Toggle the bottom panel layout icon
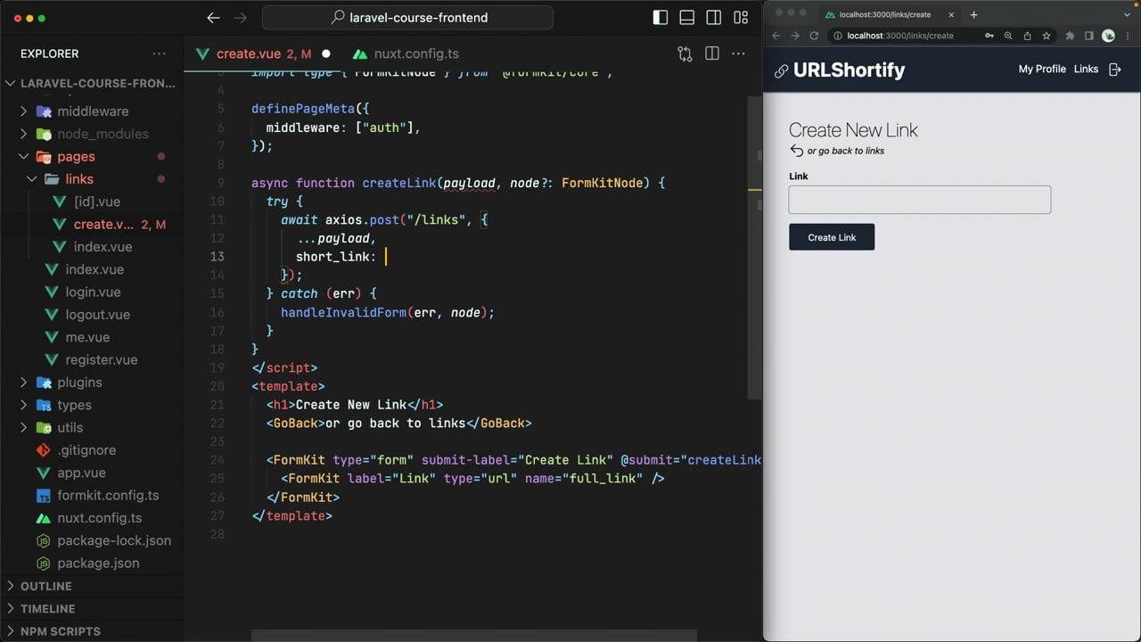 (x=687, y=18)
